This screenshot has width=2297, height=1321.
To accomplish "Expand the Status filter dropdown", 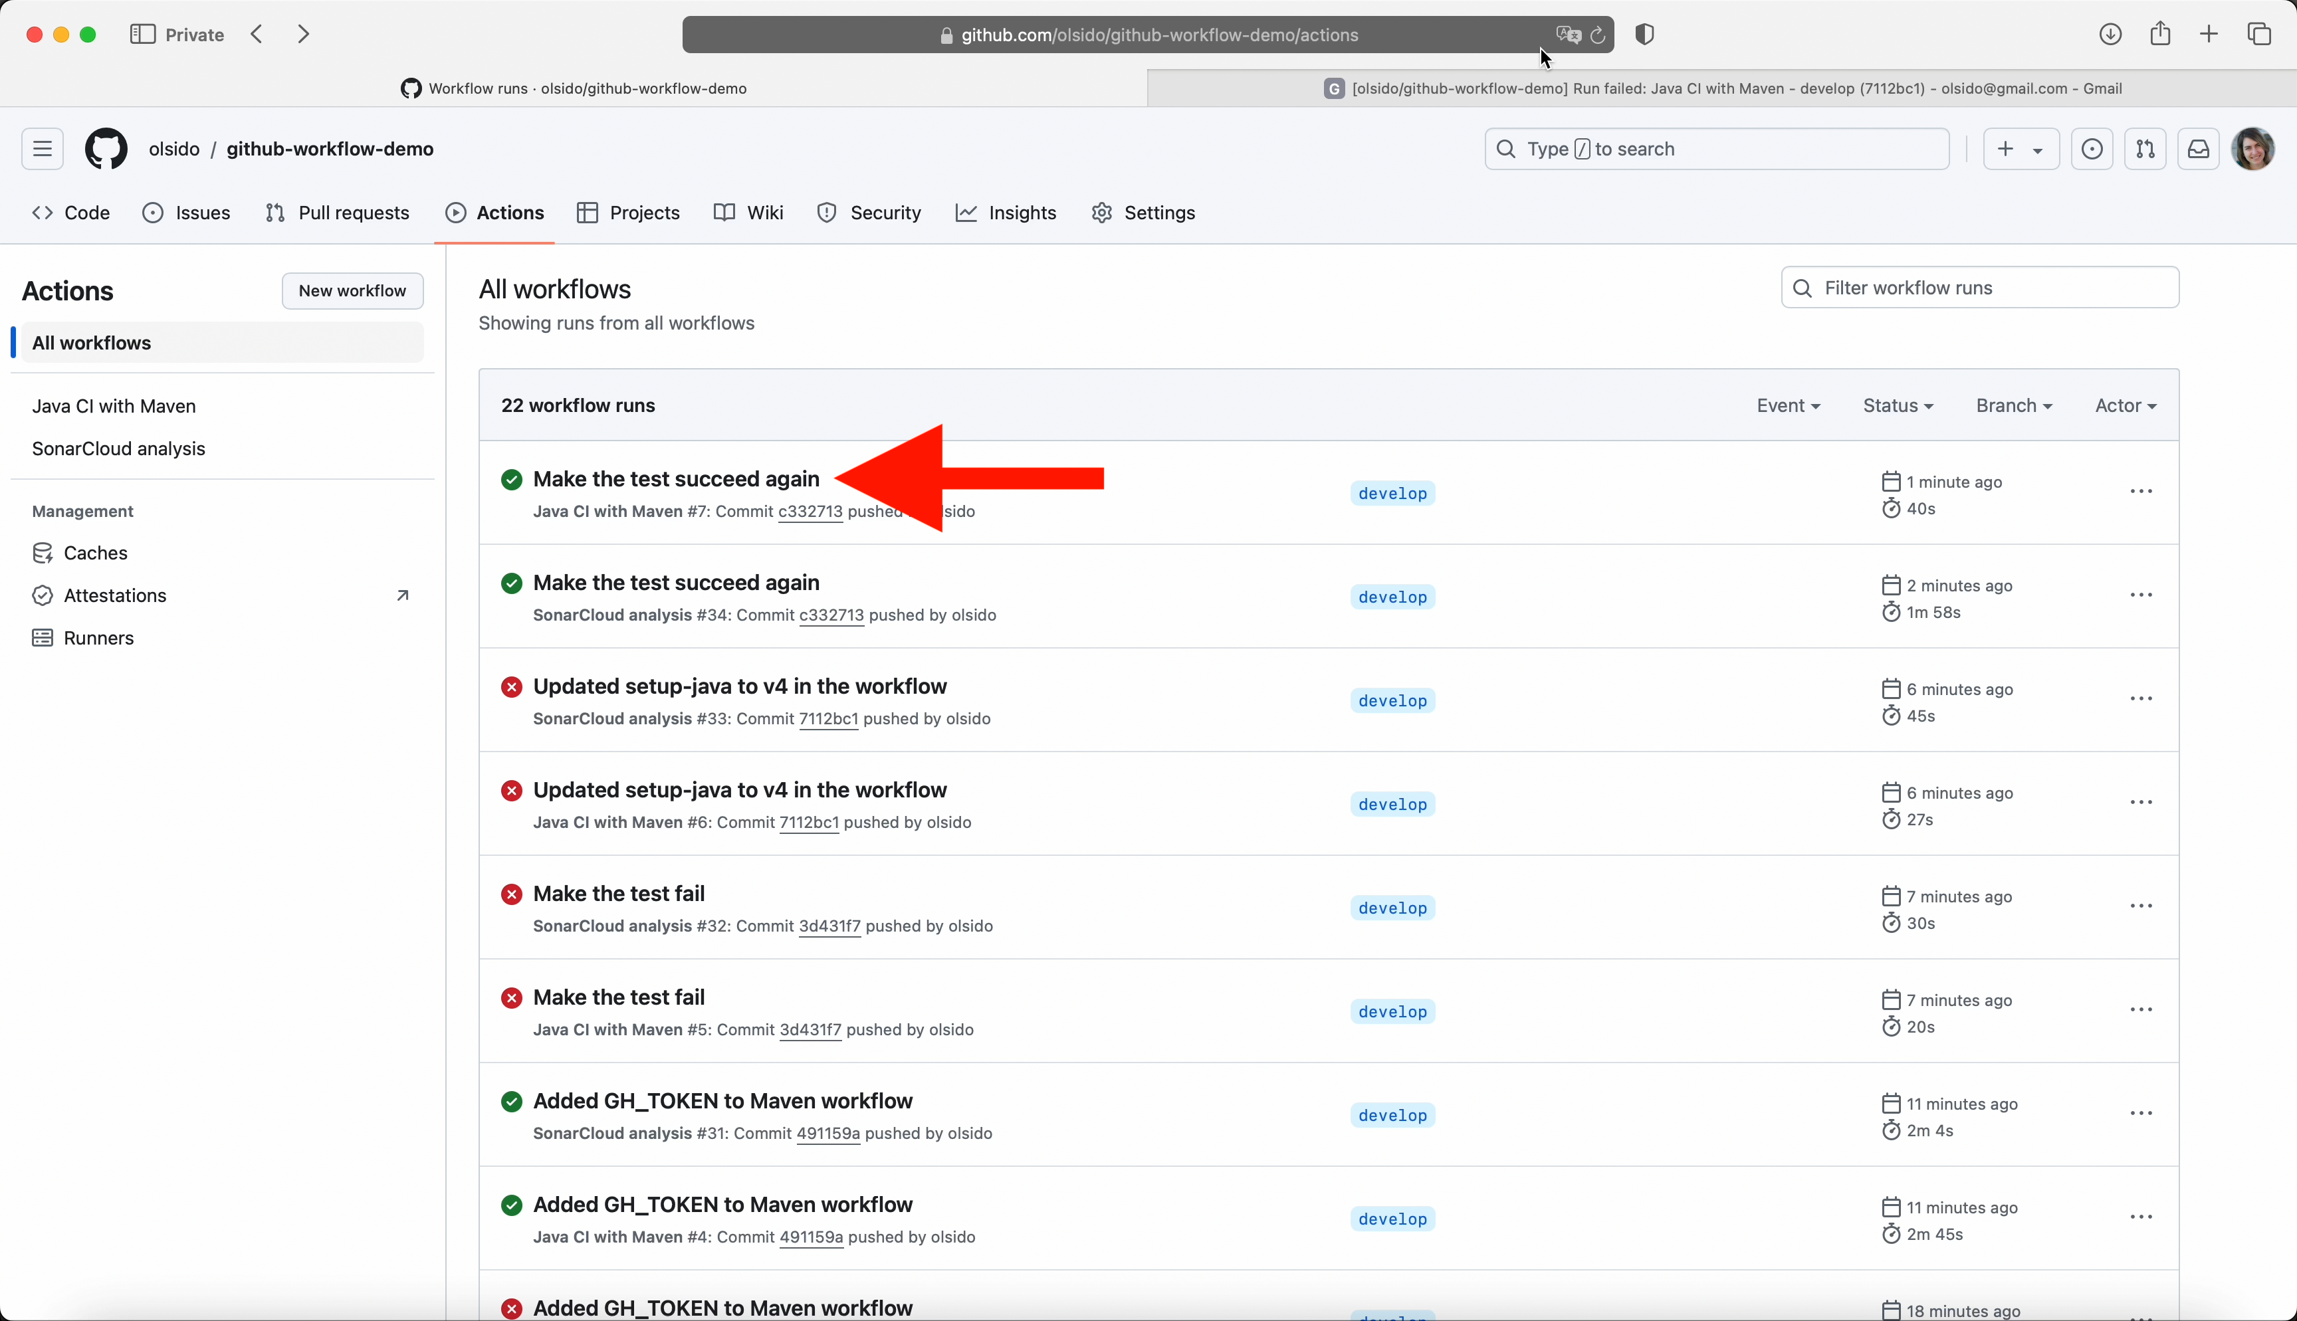I will (1898, 405).
